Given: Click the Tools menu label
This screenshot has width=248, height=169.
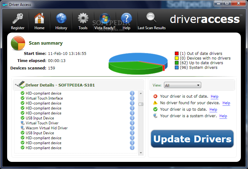Looking at the screenshot, I should pyautogui.click(x=83, y=28).
